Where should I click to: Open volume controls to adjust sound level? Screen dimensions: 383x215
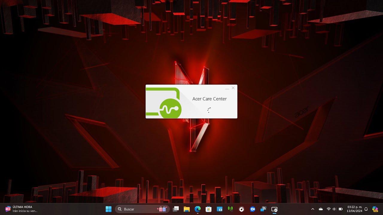coord(334,209)
